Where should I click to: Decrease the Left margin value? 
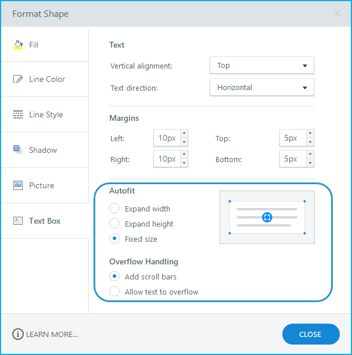point(184,142)
